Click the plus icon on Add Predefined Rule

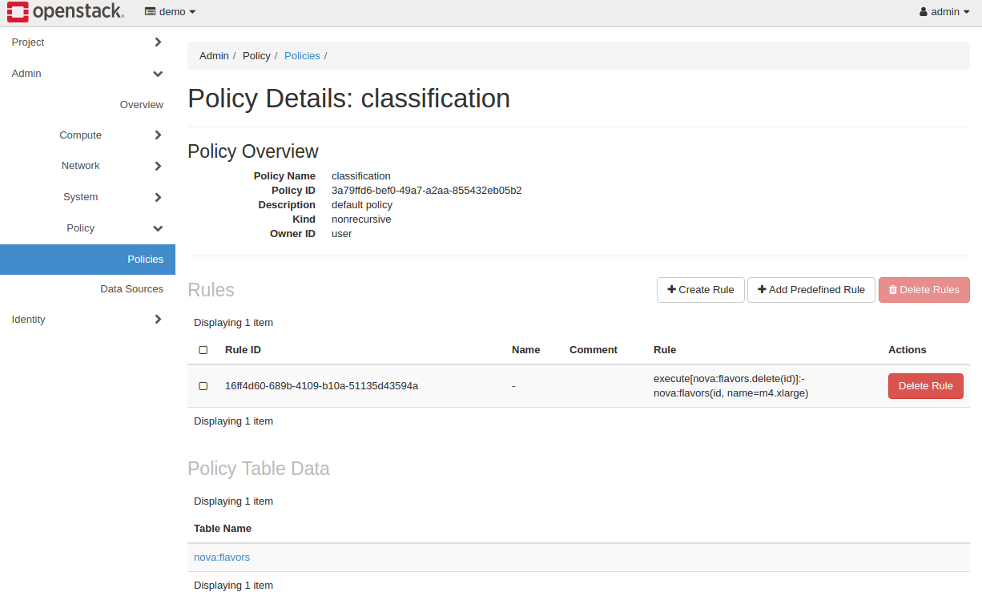click(762, 289)
